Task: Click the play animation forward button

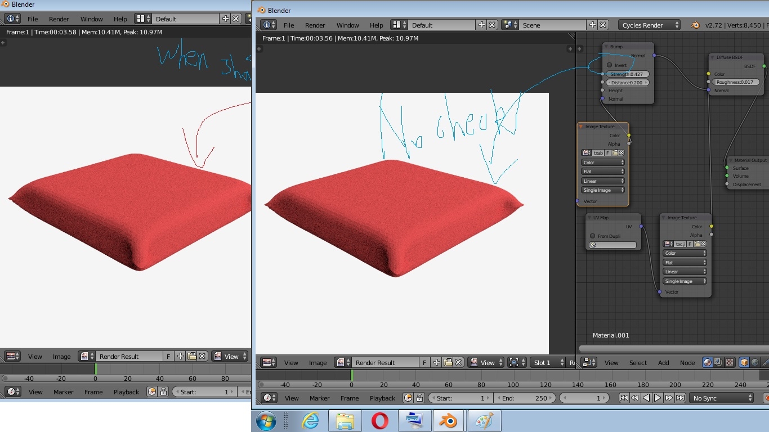Action: pos(658,398)
